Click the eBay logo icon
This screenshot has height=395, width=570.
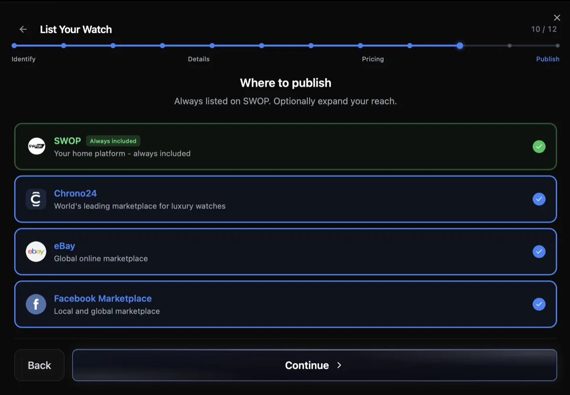(36, 252)
